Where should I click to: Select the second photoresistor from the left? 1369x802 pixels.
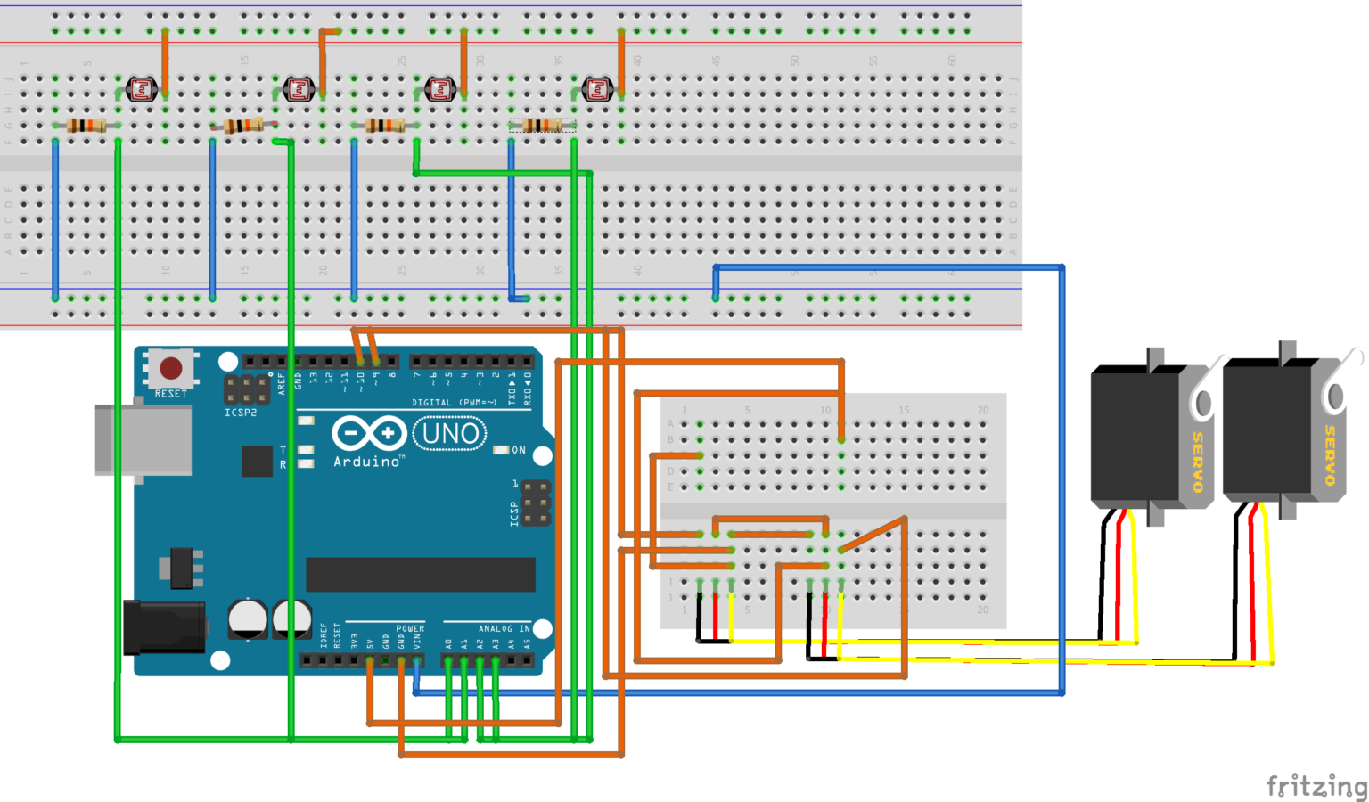coord(299,89)
